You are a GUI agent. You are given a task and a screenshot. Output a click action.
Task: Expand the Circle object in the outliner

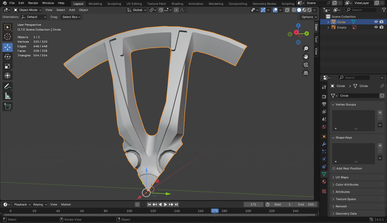tap(328, 22)
